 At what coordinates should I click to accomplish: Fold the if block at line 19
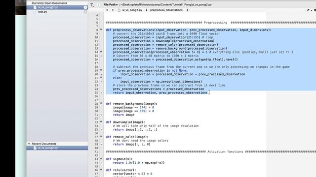click(x=101, y=70)
